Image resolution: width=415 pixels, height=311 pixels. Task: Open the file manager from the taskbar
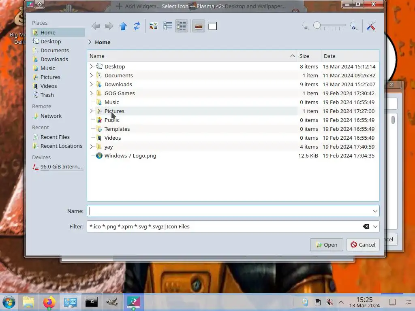(x=28, y=302)
